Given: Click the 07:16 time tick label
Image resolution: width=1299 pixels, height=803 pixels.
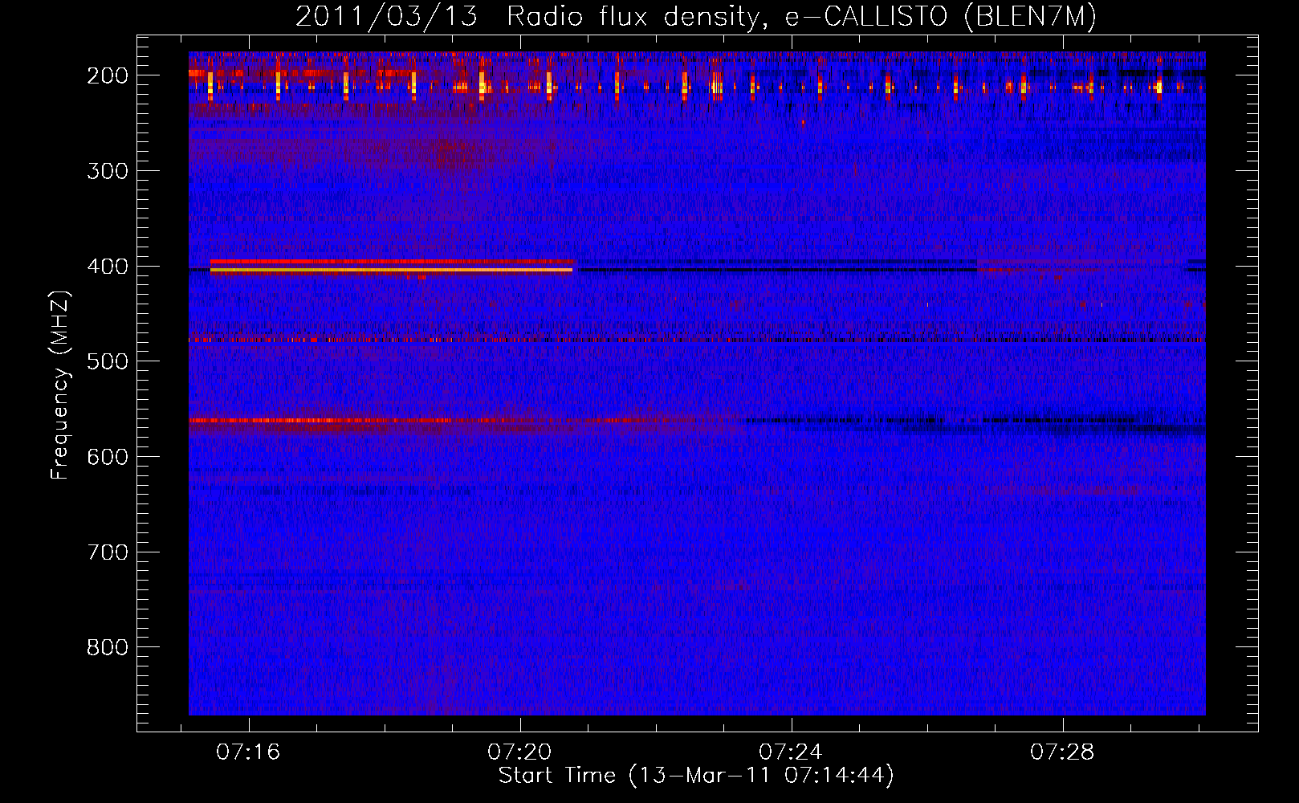Looking at the screenshot, I should pyautogui.click(x=248, y=752).
